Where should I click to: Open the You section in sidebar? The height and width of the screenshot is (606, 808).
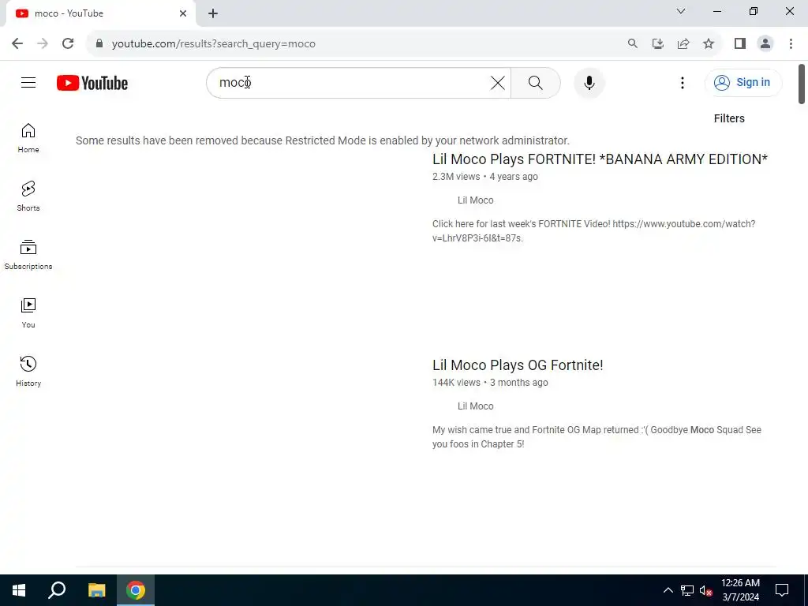[28, 312]
